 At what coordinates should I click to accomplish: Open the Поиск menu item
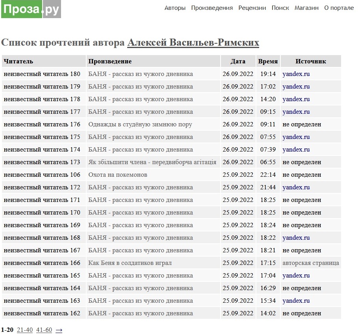pyautogui.click(x=280, y=8)
